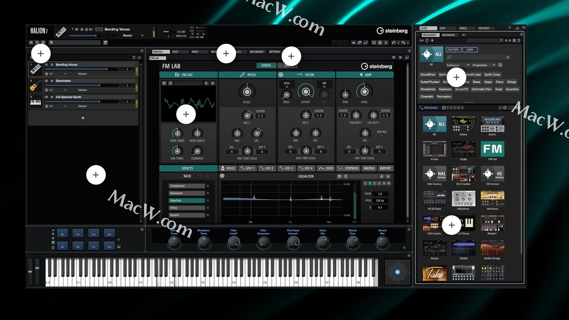The height and width of the screenshot is (320, 569).
Task: Click the IMPORT button in FM Lab
Action: 386,168
